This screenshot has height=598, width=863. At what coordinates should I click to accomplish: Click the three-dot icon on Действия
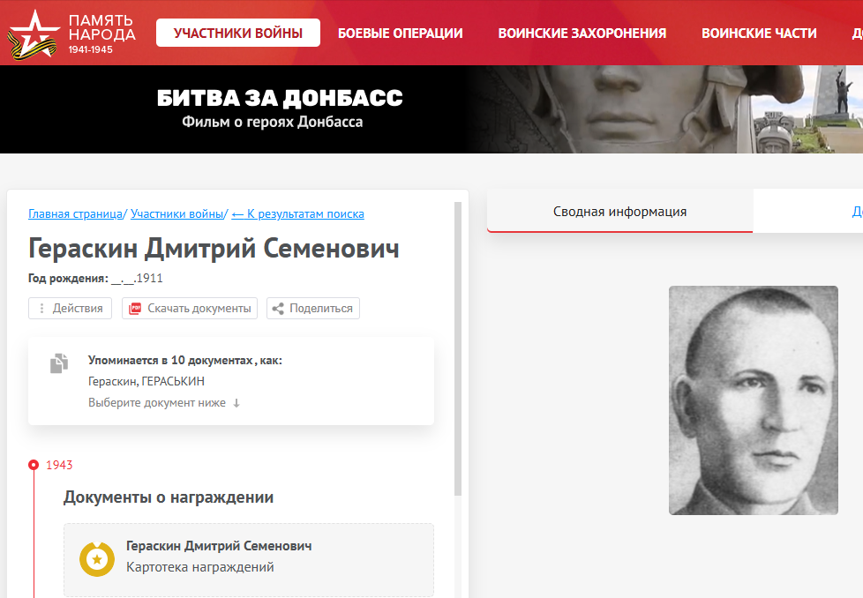[x=41, y=309]
